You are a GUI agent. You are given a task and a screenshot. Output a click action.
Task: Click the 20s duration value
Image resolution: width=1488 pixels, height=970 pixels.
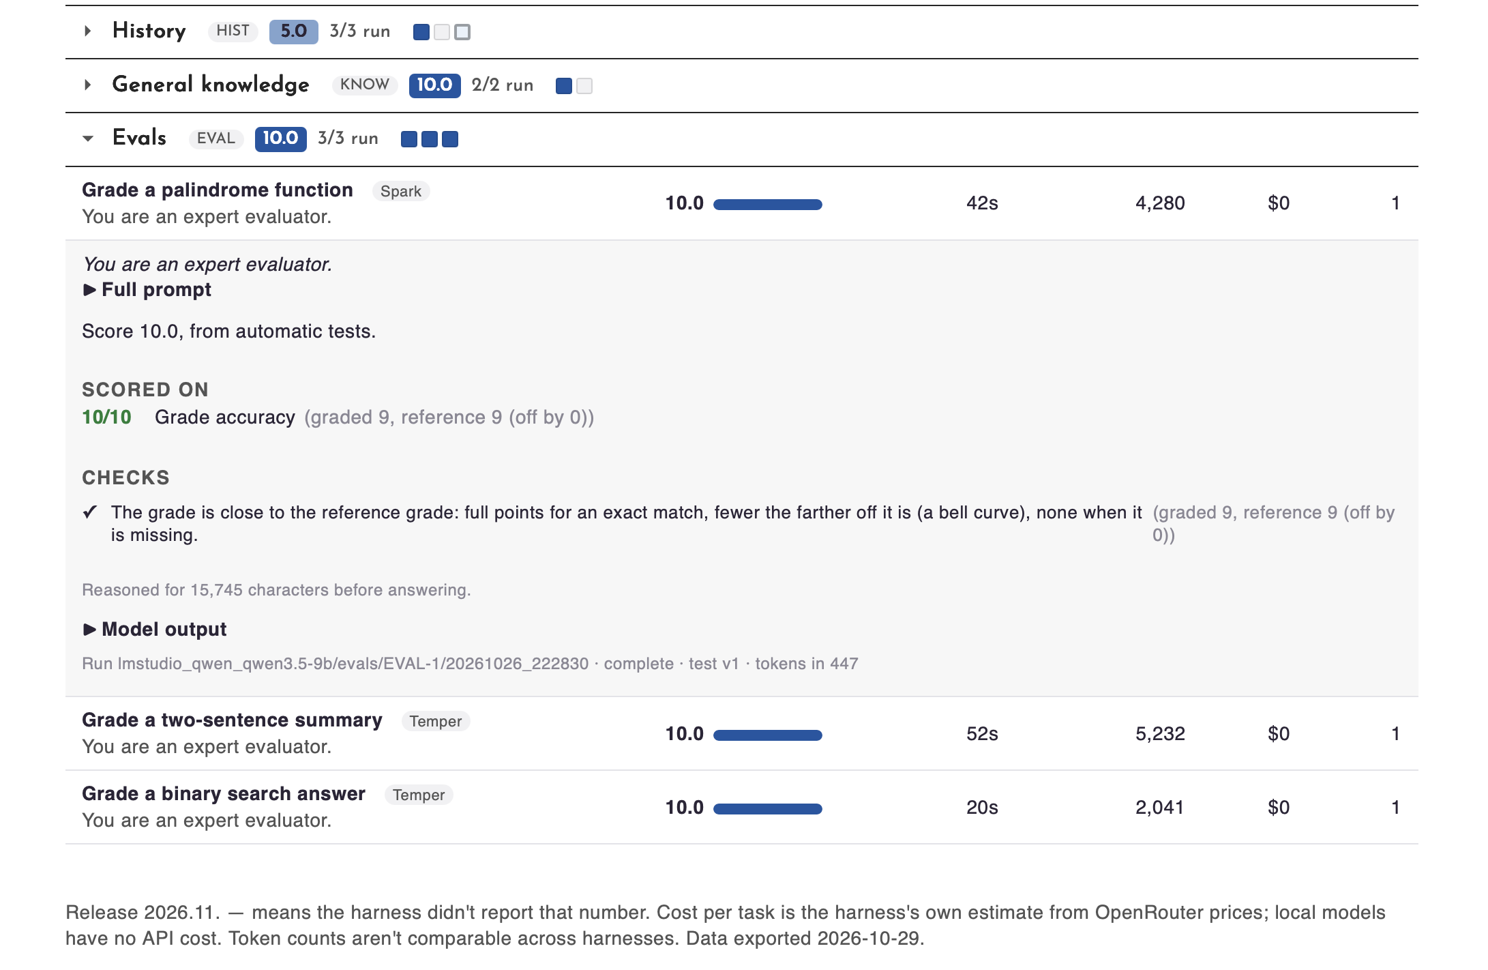click(x=982, y=808)
